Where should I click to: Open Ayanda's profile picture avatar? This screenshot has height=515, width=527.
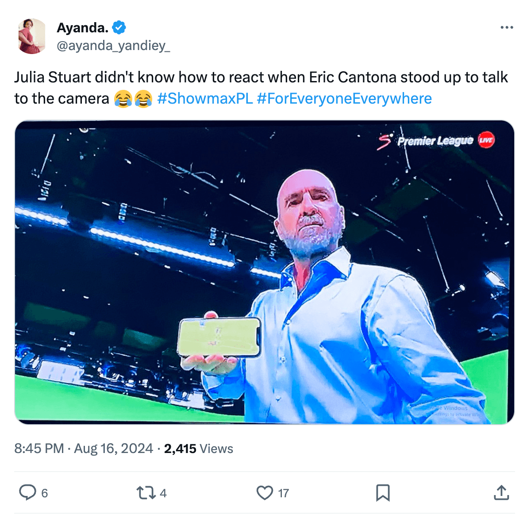tap(32, 36)
